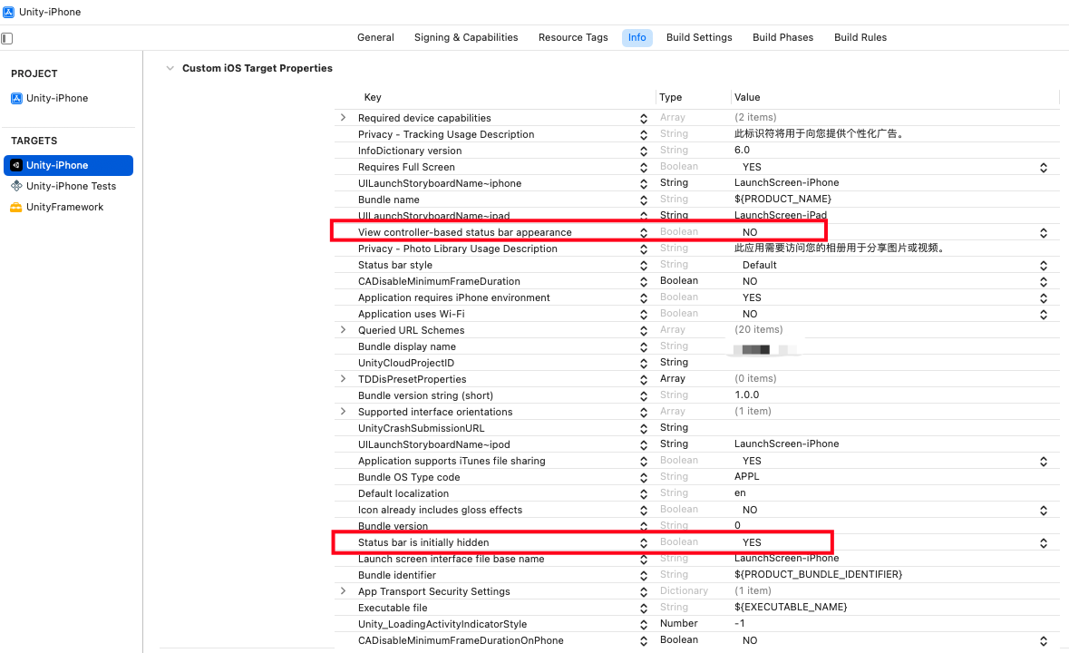
Task: Click UILaunchStoryboardName~ipod key
Action: click(x=433, y=444)
